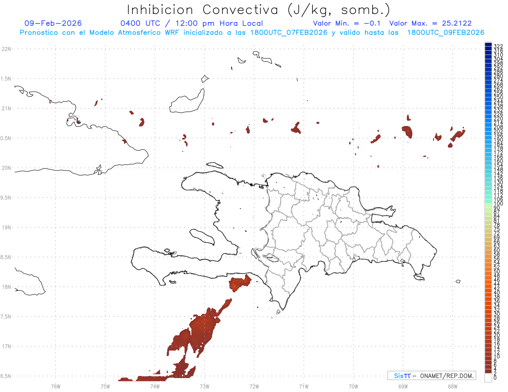Click the "70W" longitude label

coord(353,387)
